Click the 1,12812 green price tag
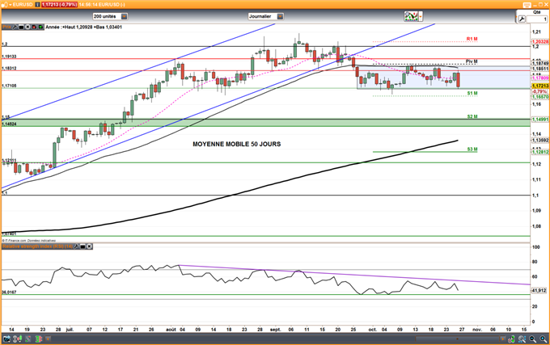Screen dimensions: 550x345 click(x=540, y=152)
